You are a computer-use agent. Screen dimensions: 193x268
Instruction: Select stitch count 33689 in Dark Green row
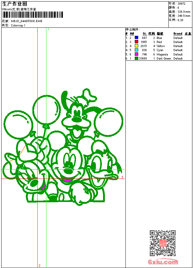pos(143,59)
